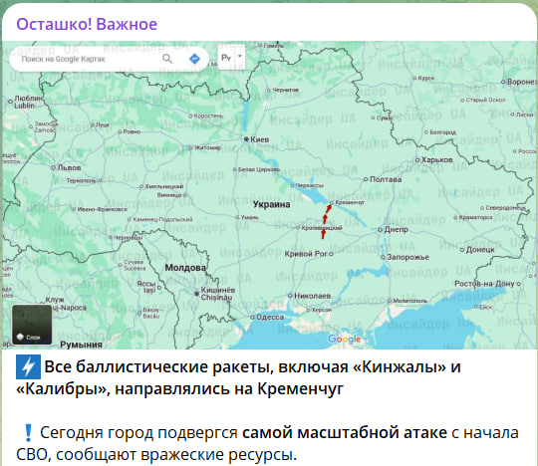Select the Донецк city label

480,250
